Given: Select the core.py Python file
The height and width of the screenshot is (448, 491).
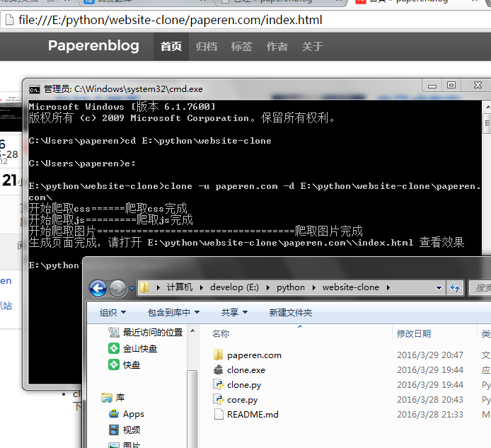Looking at the screenshot, I should (242, 400).
